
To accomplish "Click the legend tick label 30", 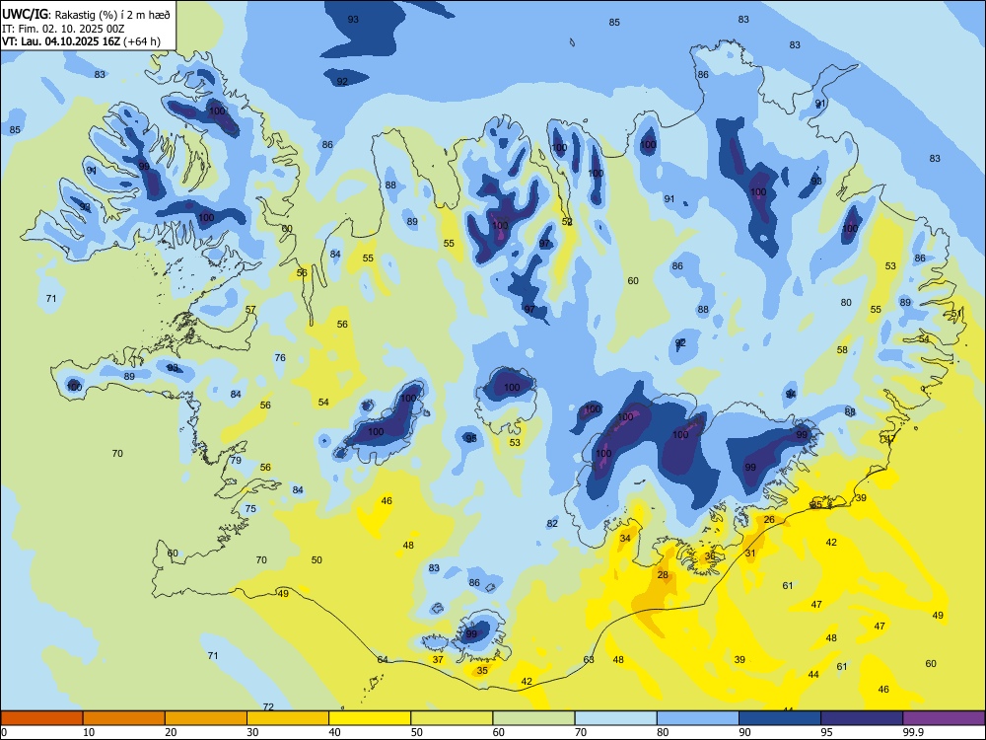I will click(252, 732).
